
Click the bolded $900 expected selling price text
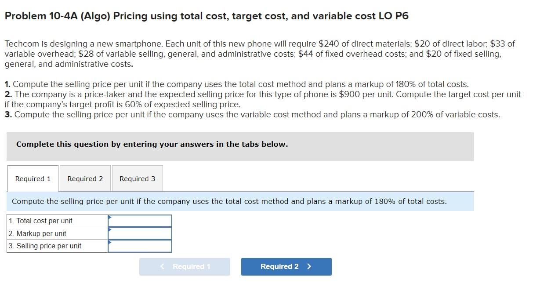pos(348,94)
